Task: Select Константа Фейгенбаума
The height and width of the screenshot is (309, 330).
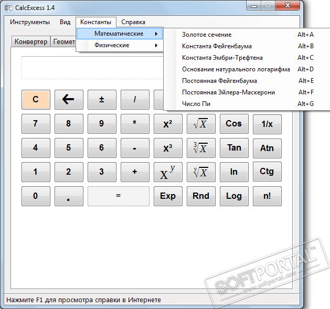Action: pyautogui.click(x=248, y=46)
